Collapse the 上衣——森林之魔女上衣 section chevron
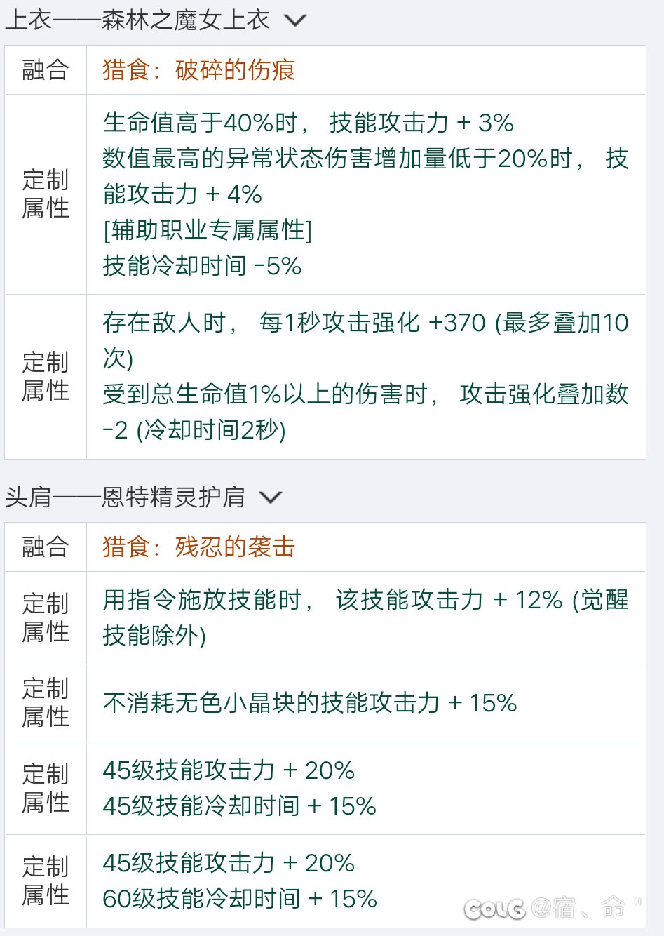 tap(295, 20)
